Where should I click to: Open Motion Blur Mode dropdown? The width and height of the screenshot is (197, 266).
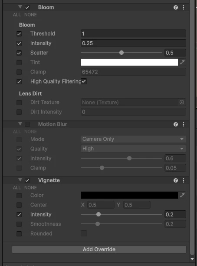pos(133,139)
